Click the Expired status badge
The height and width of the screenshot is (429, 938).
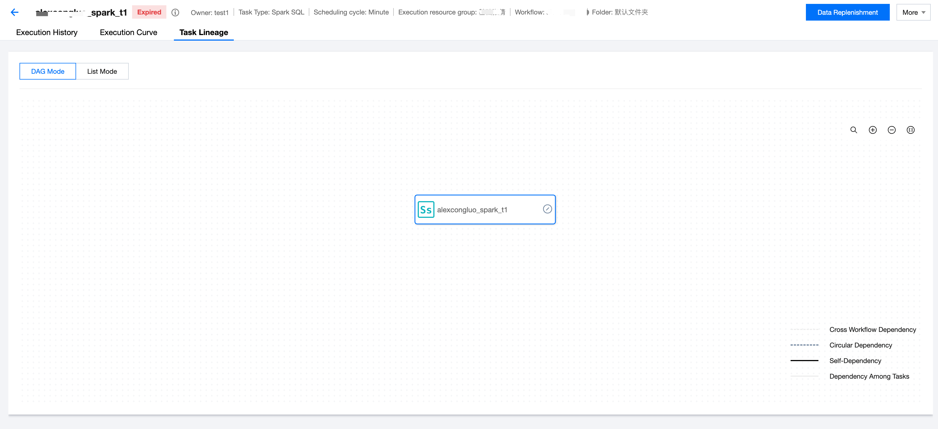click(149, 12)
